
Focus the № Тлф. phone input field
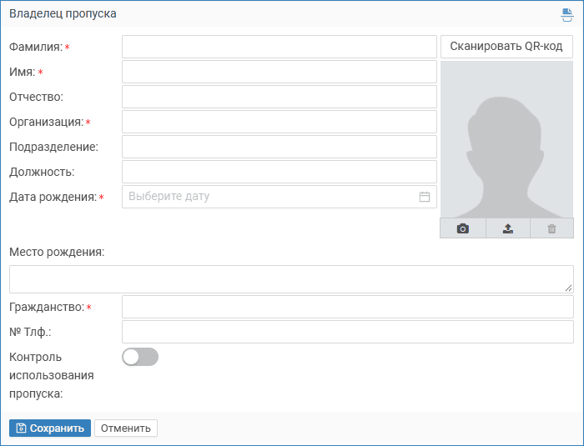tap(348, 332)
